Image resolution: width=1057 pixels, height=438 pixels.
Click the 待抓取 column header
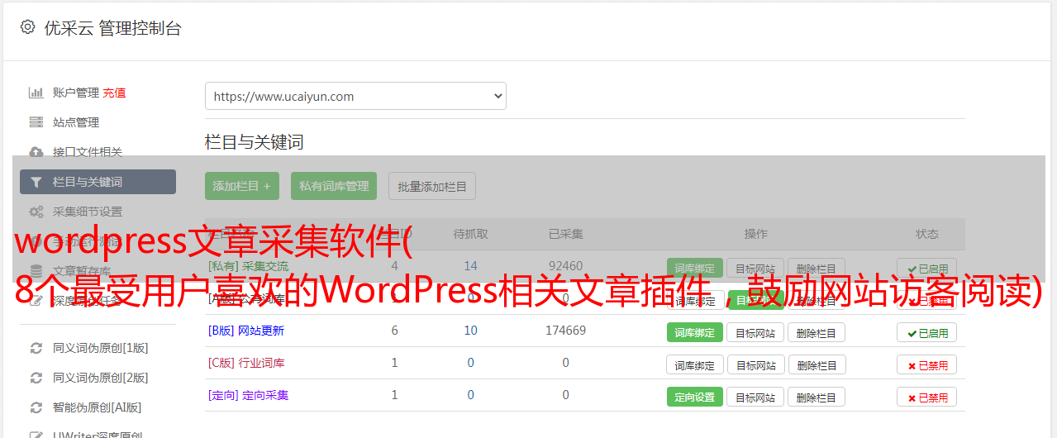(470, 234)
